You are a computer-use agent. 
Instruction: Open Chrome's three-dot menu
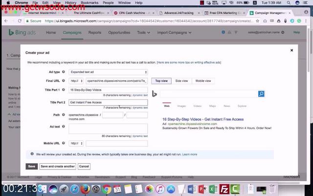pyautogui.click(x=306, y=21)
